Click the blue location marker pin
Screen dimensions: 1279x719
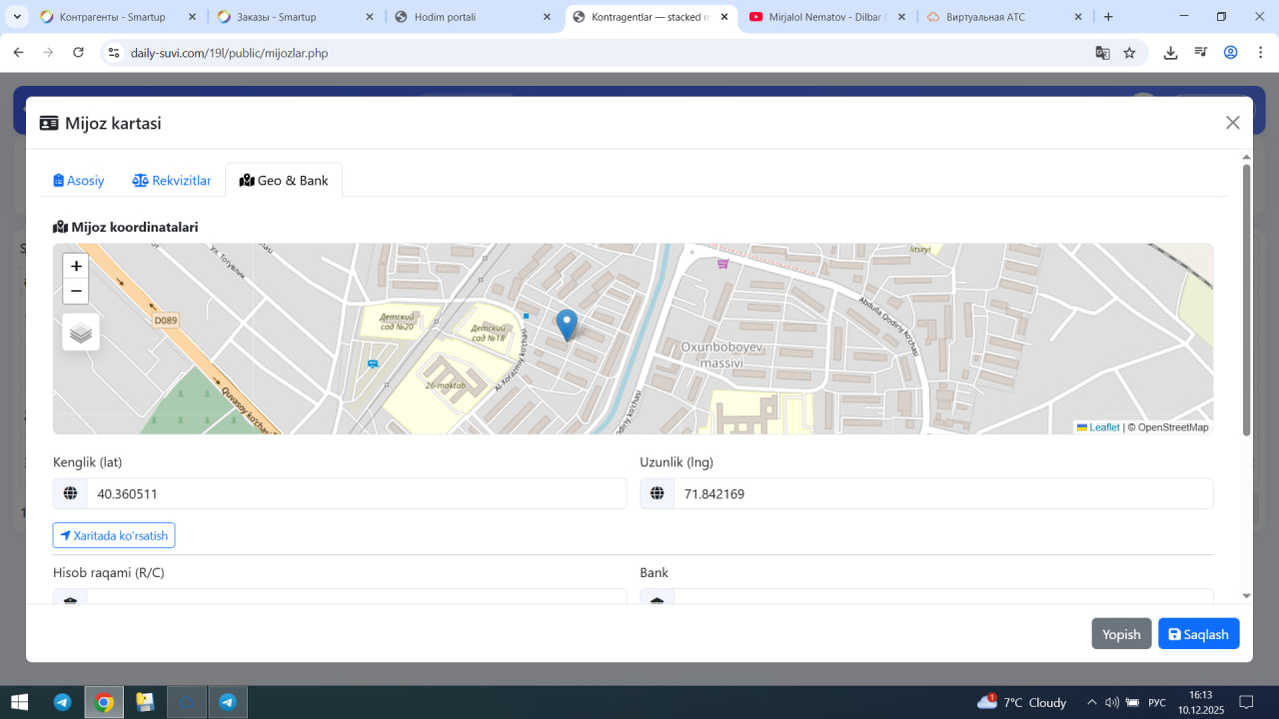pyautogui.click(x=567, y=325)
